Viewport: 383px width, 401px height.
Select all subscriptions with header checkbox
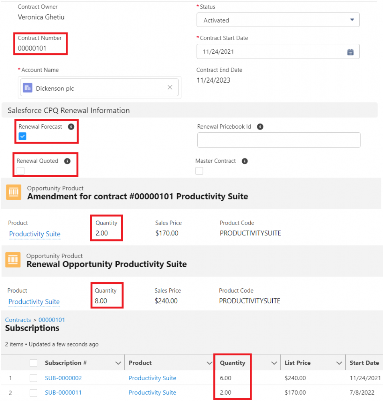coord(34,363)
